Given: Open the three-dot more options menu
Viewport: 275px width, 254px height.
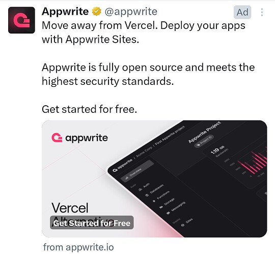Looking at the screenshot, I should 262,12.
